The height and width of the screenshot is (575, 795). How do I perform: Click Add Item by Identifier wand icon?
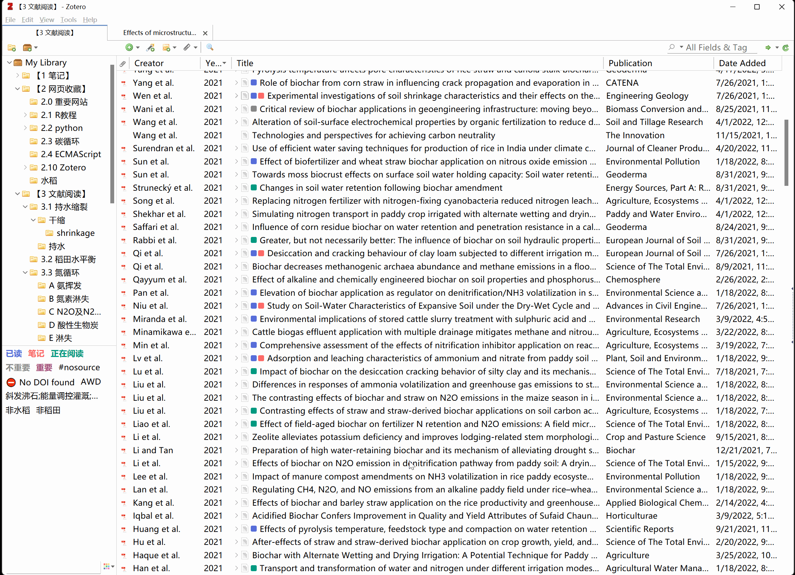click(x=151, y=48)
